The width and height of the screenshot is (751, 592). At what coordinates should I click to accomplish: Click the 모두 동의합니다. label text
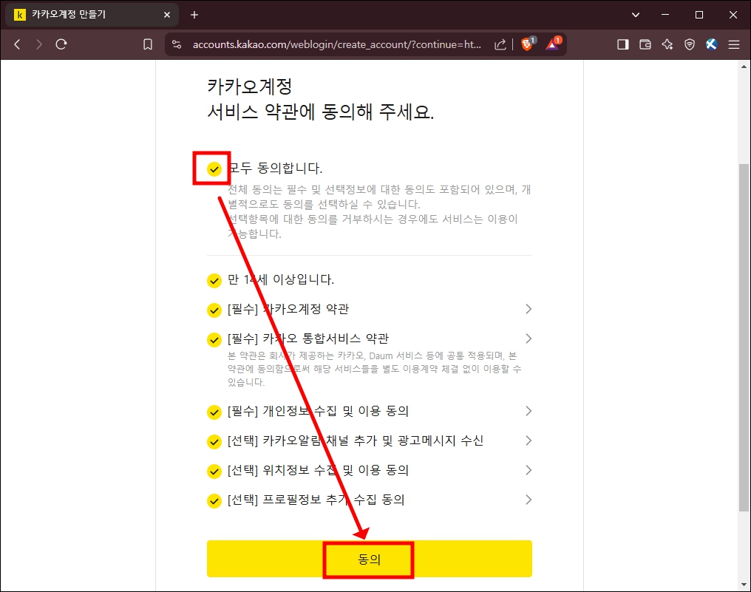click(x=275, y=168)
